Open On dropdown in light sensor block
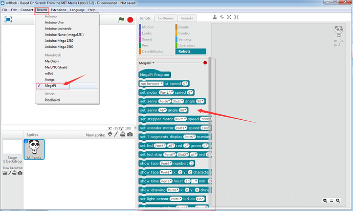353x211 pixels. [x=200, y=199]
